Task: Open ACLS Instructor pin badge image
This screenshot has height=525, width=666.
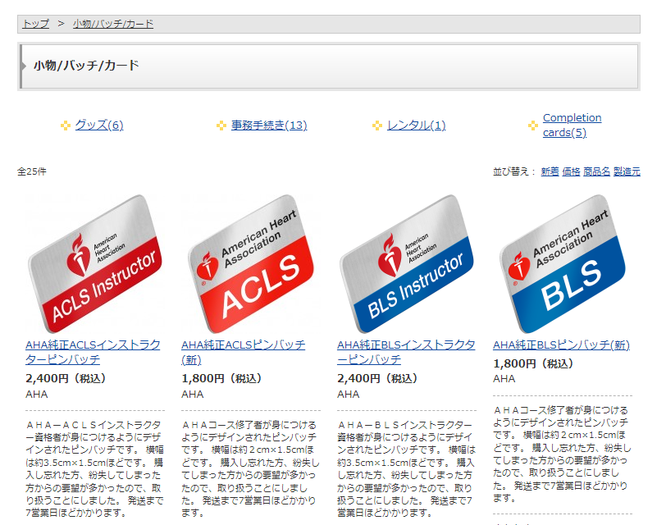Action: coord(95,263)
